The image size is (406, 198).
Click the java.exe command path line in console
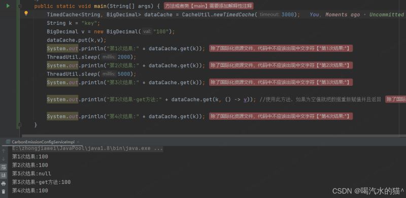(87, 148)
